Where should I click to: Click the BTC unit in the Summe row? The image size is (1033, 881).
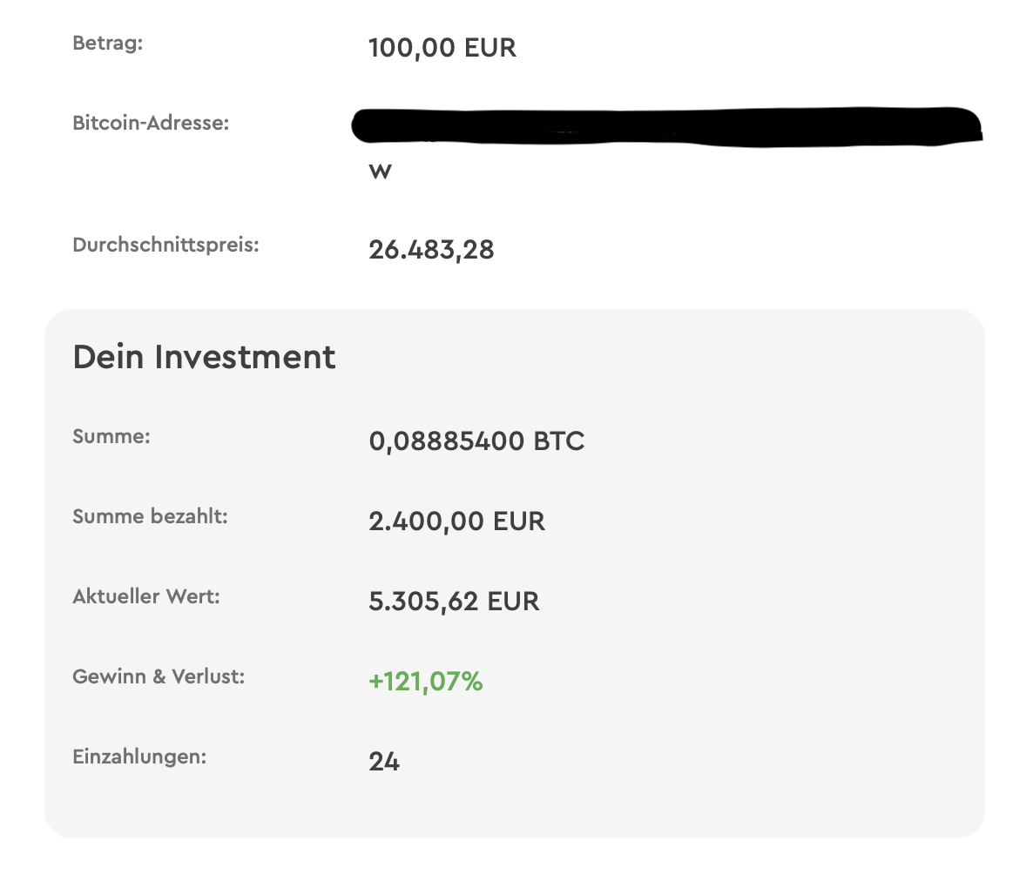tap(558, 441)
